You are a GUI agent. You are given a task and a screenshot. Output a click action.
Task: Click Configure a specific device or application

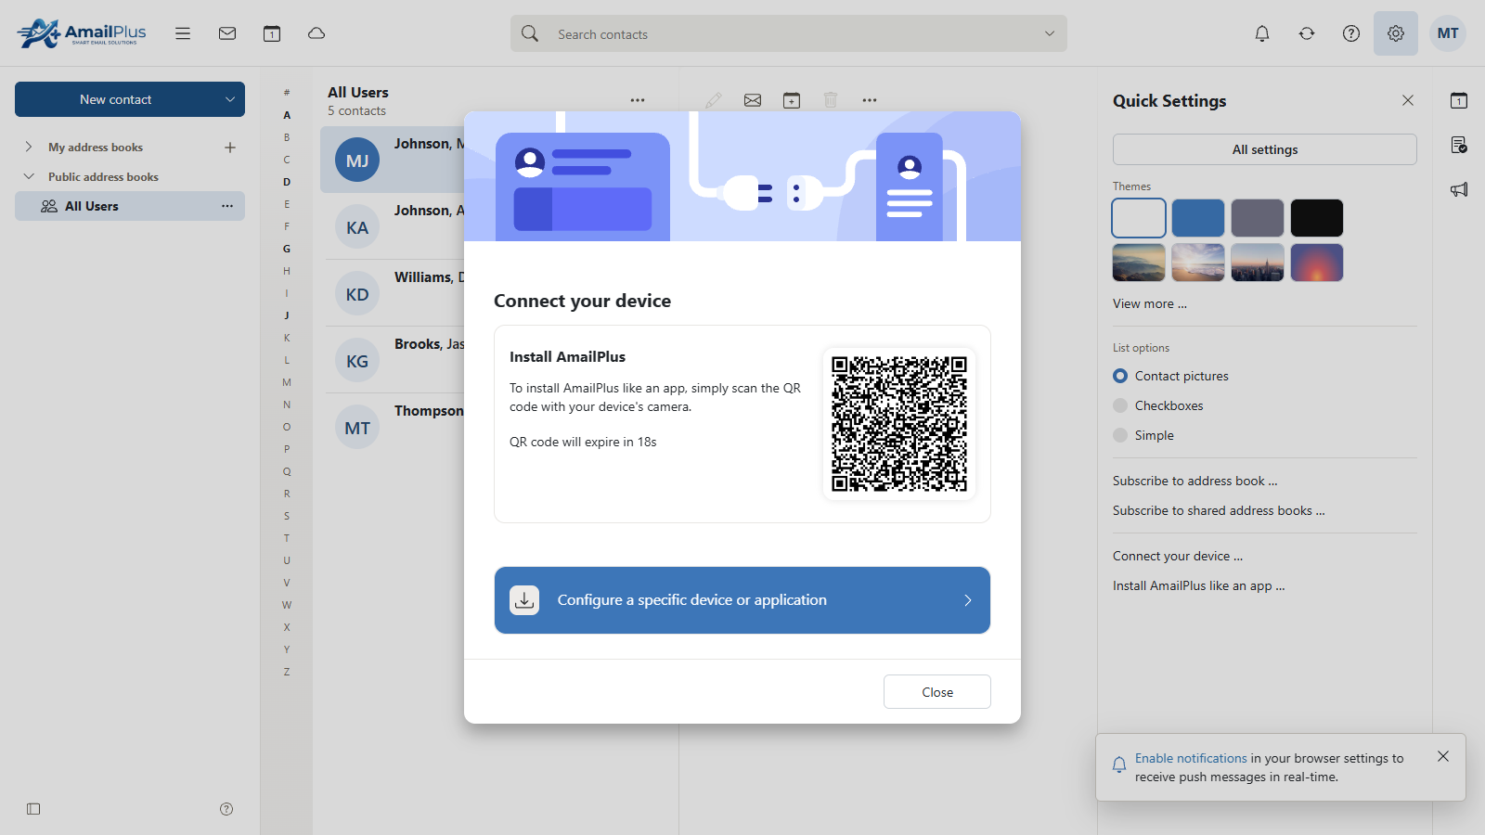pos(742,600)
